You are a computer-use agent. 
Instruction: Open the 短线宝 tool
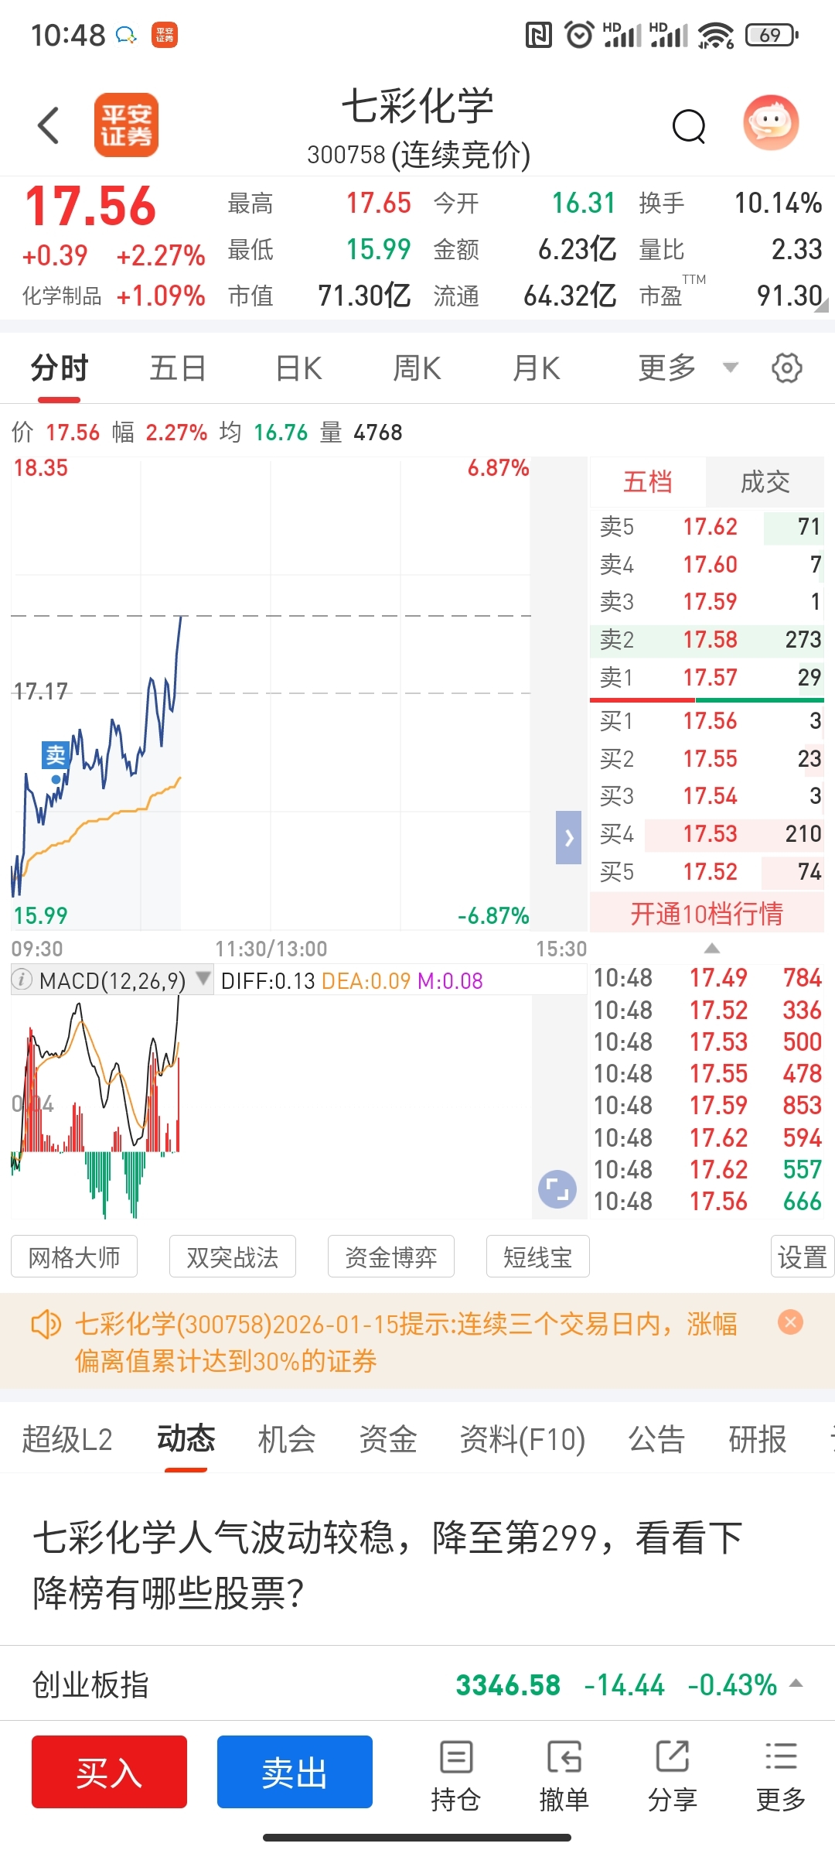[x=538, y=1257]
